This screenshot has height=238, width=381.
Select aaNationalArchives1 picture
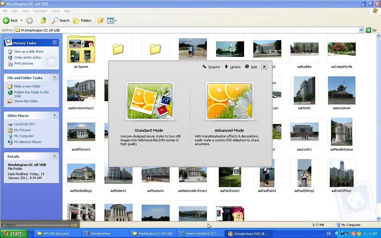pyautogui.click(x=193, y=177)
